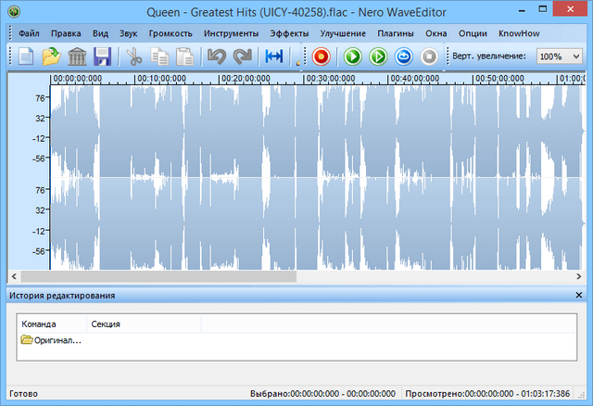Viewport: 593px width, 406px height.
Task: Select the Оригинал history entry
Action: click(x=52, y=340)
